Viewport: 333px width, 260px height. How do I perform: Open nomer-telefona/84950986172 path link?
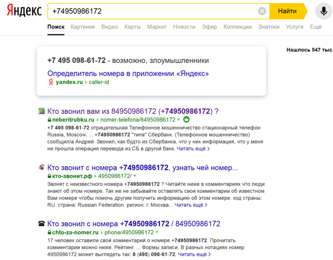(138, 120)
